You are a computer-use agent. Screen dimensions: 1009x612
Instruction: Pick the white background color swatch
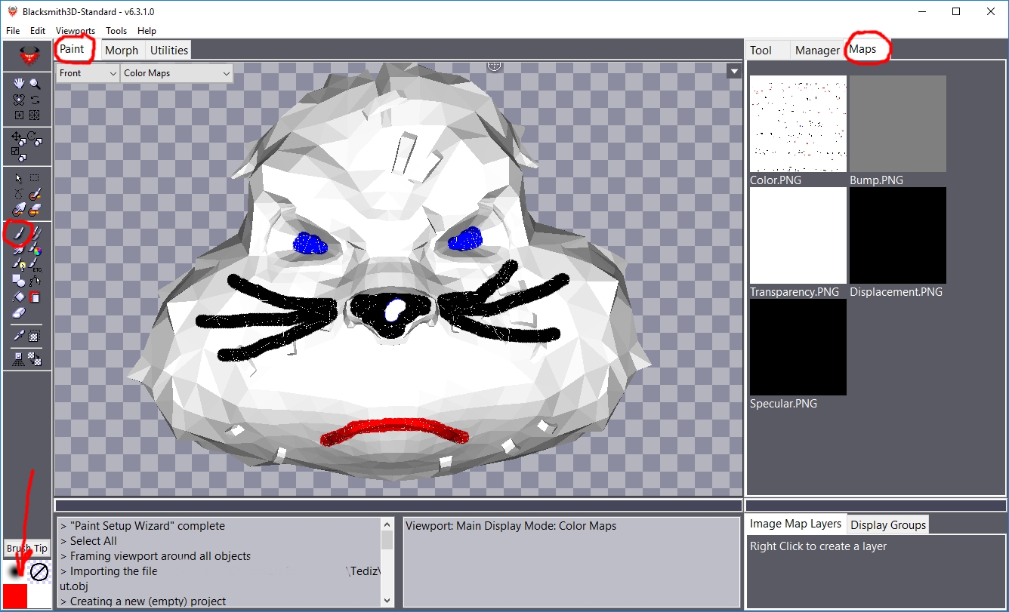(39, 596)
